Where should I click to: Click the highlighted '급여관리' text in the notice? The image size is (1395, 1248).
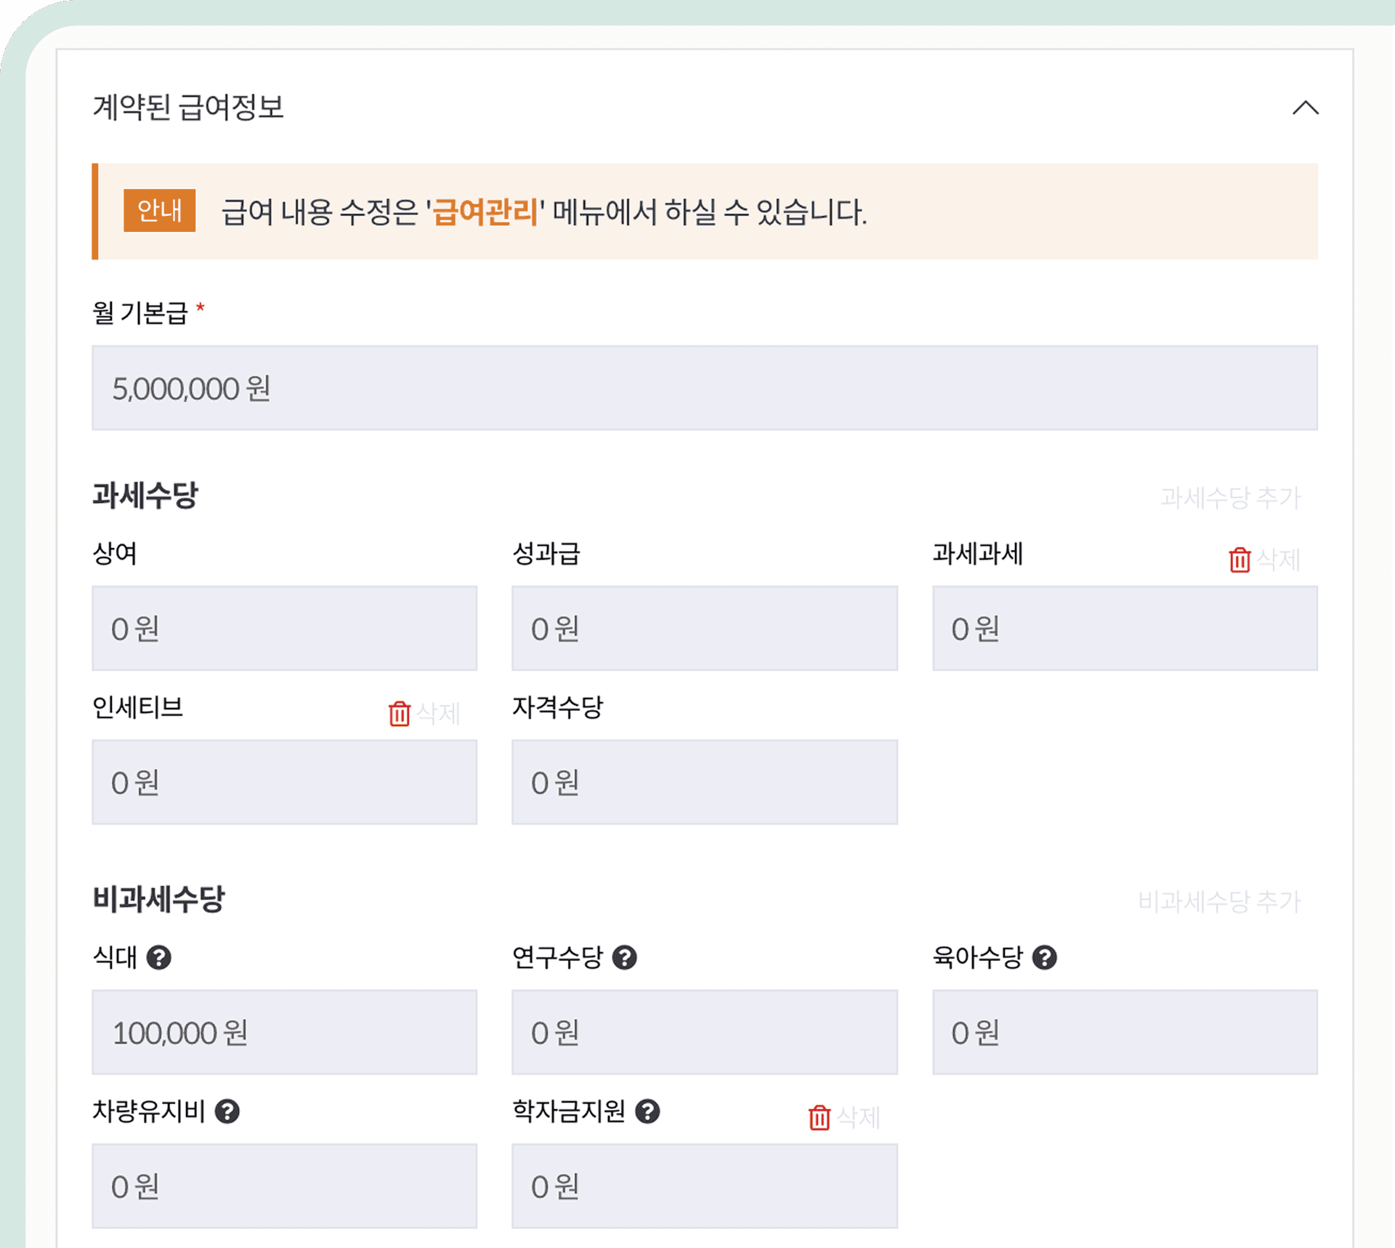point(485,212)
